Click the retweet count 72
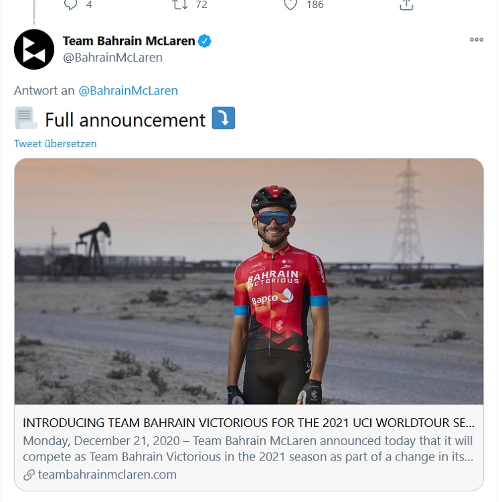502x502 pixels. click(201, 5)
